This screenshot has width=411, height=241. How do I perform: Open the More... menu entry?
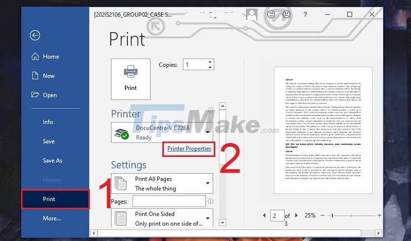[52, 218]
